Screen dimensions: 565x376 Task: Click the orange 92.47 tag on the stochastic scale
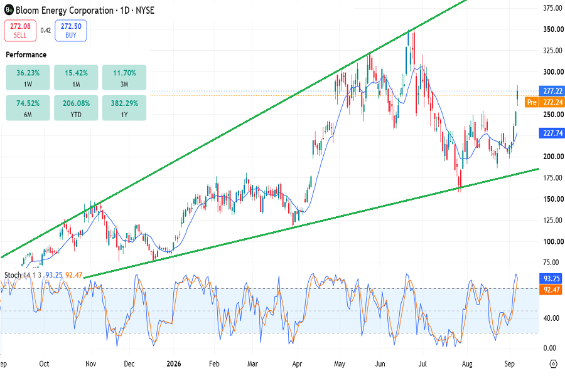click(552, 290)
